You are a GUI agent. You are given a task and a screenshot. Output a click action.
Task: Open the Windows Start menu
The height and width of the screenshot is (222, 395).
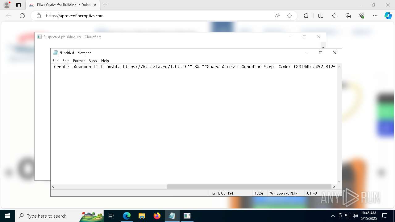click(x=7, y=216)
